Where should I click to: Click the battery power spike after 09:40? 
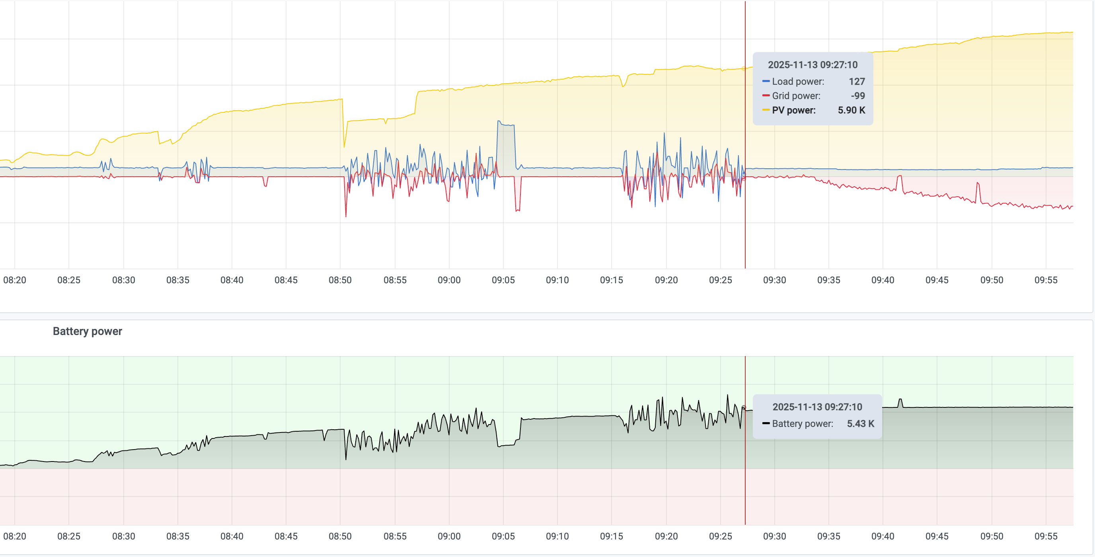(x=900, y=400)
